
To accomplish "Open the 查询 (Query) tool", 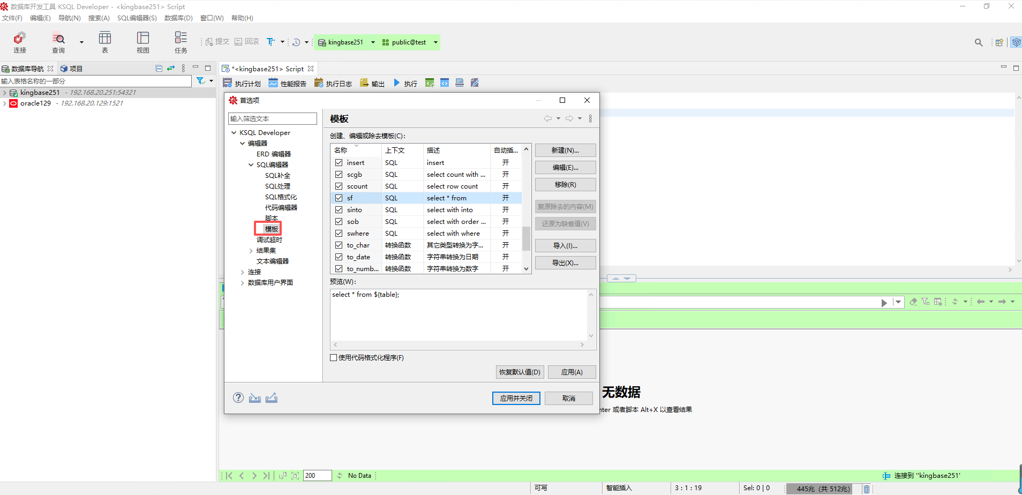I will (58, 42).
